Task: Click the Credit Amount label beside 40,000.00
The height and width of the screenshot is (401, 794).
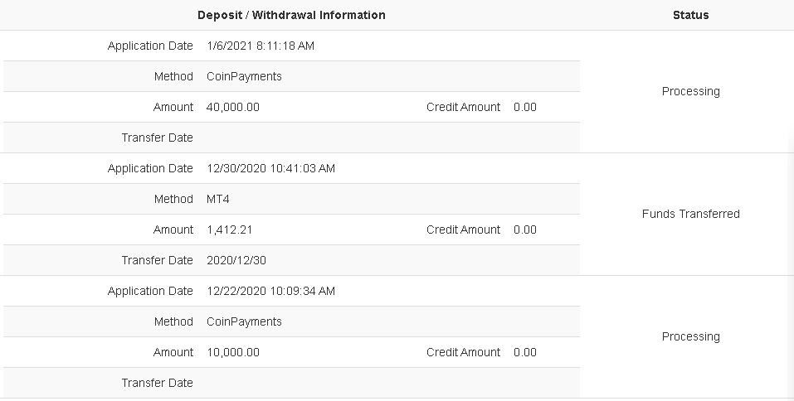Action: 463,107
